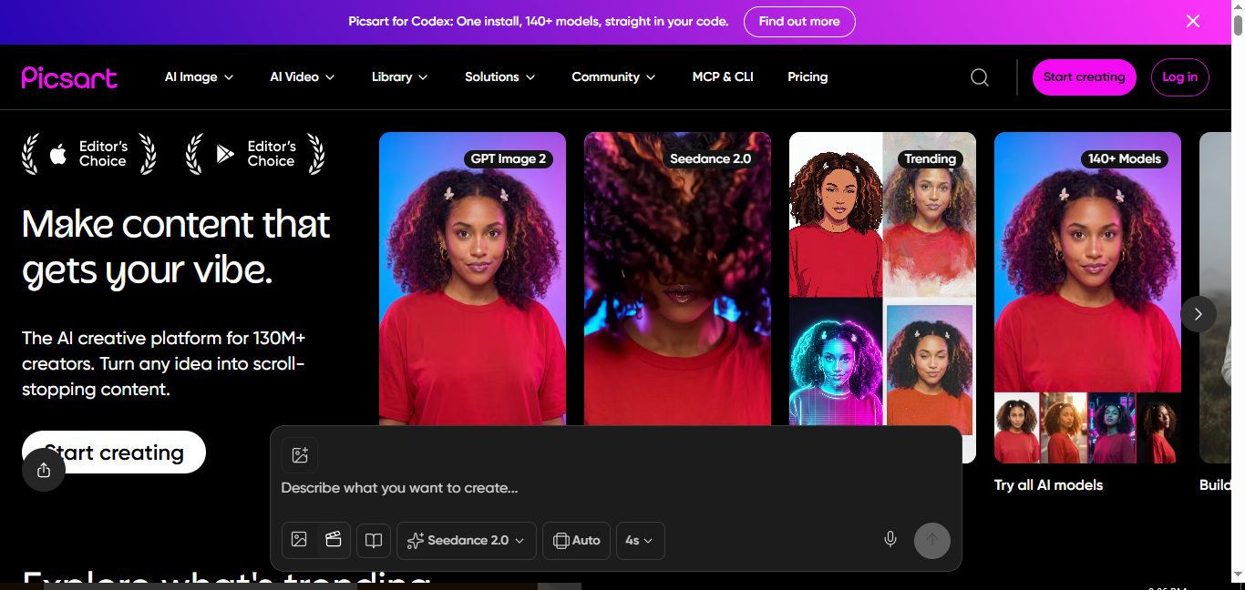Click the Picsart for Codex banner text
Viewport: 1245px width, 590px height.
(x=539, y=22)
